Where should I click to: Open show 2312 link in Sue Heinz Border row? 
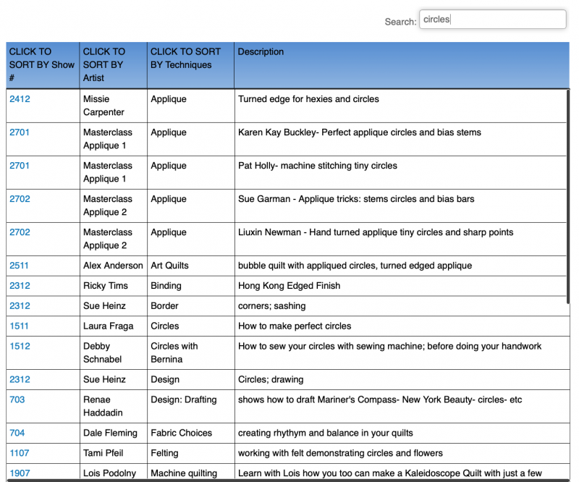click(x=20, y=306)
